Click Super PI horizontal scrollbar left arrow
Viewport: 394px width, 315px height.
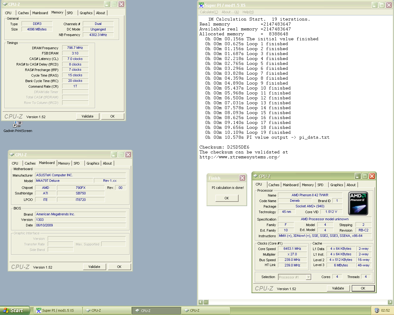coord(201,302)
